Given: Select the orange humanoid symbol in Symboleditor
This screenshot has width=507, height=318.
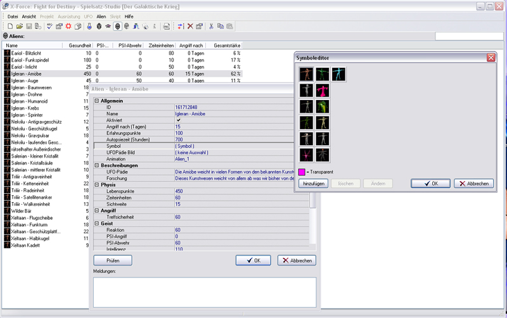Looking at the screenshot, I should point(306,74).
